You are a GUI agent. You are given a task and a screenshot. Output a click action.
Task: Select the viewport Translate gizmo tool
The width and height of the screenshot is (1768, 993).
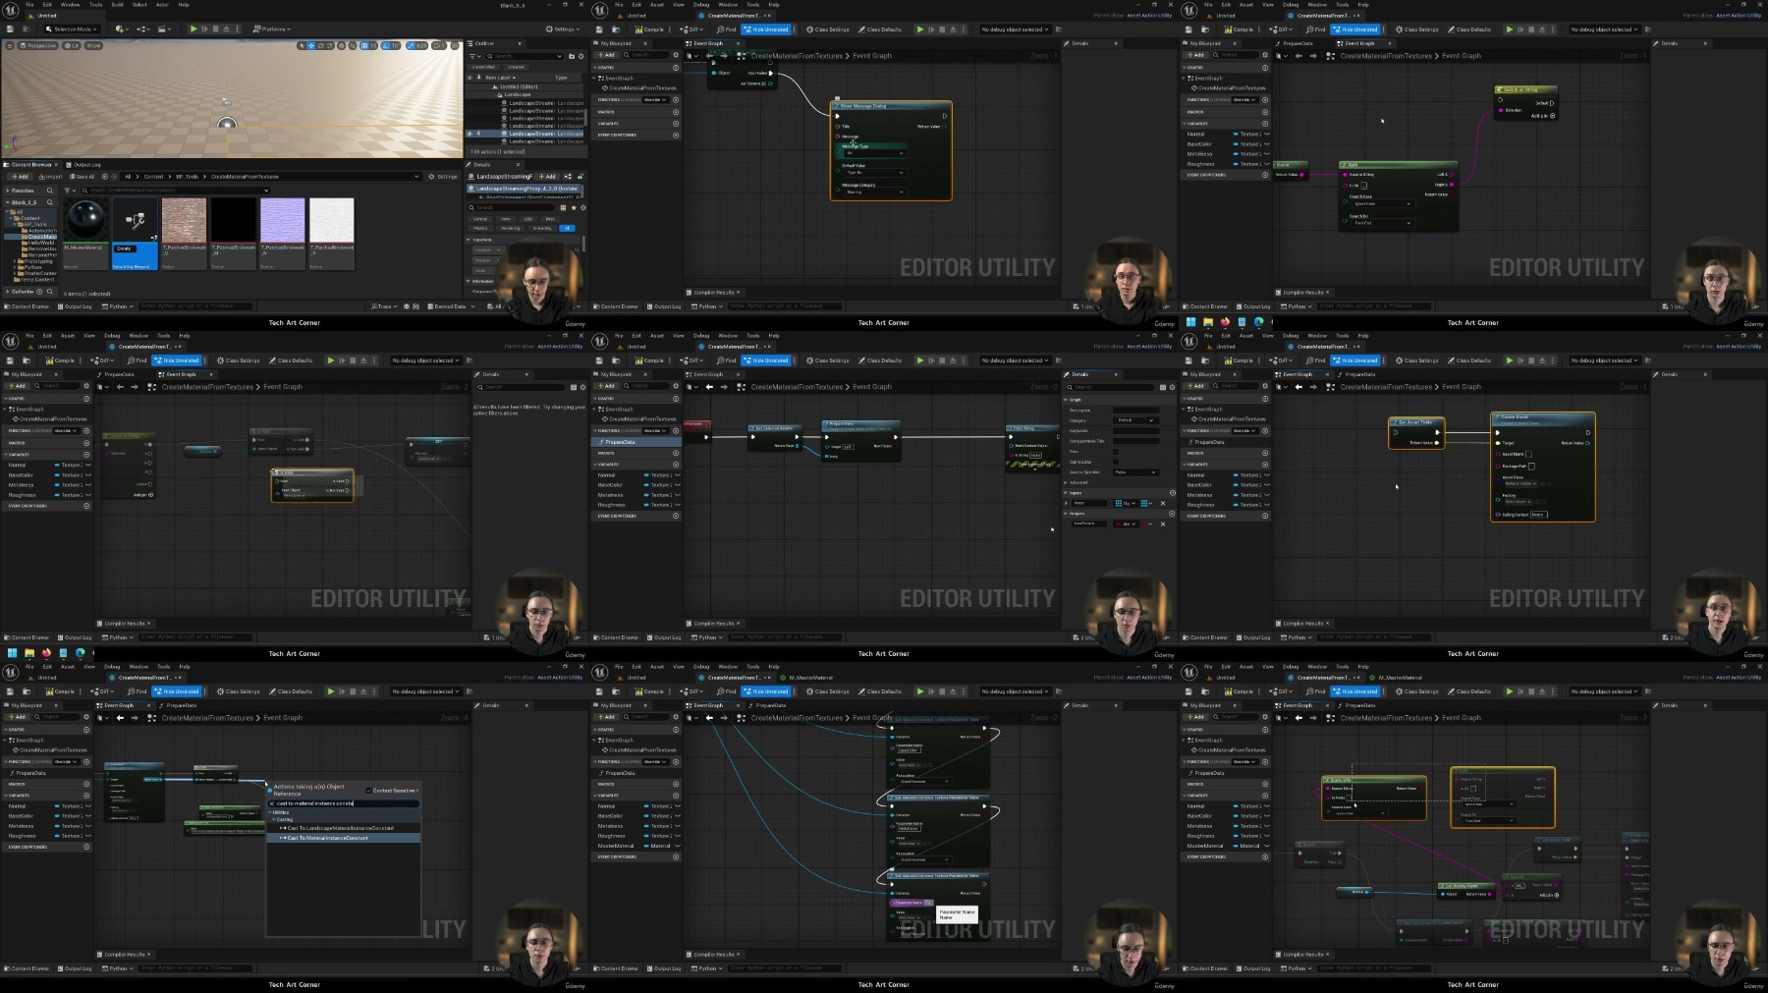(311, 45)
